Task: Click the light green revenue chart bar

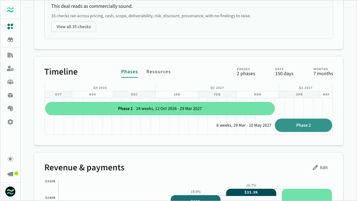Action: tap(307, 195)
